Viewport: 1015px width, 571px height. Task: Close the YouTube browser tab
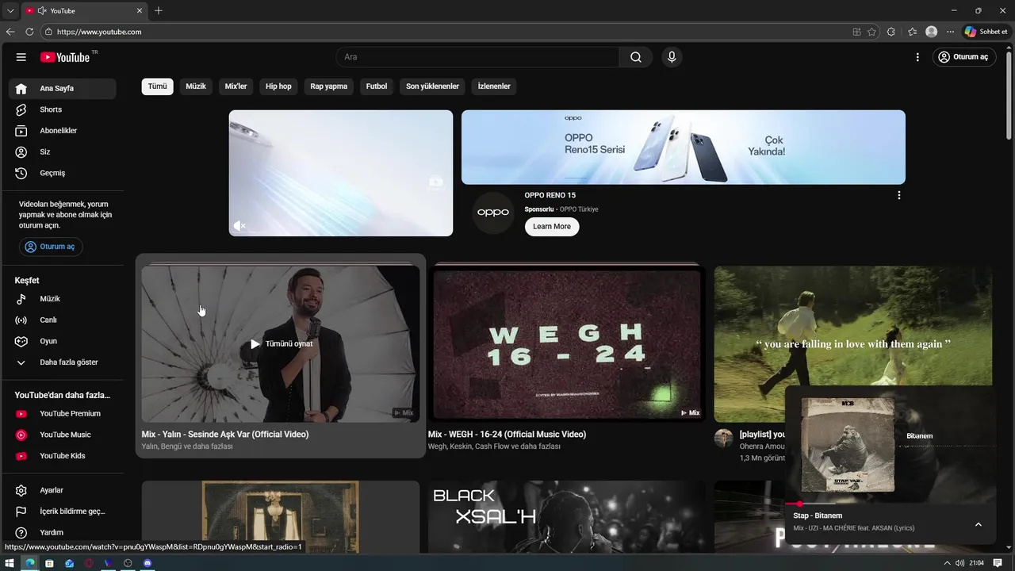140,10
